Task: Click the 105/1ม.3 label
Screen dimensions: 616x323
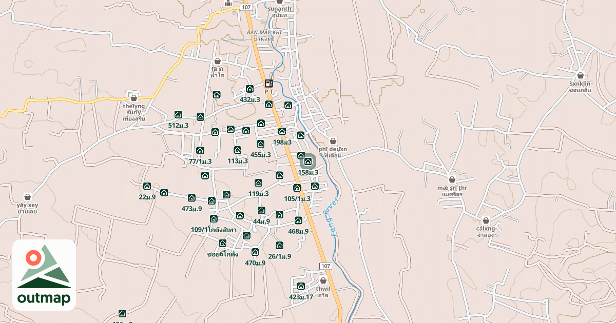Action: 297,199
